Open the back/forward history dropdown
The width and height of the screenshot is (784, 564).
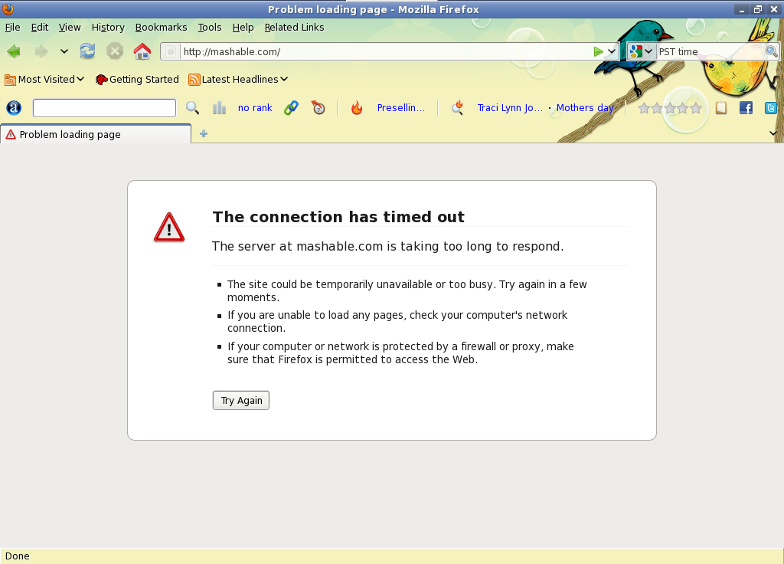click(64, 51)
